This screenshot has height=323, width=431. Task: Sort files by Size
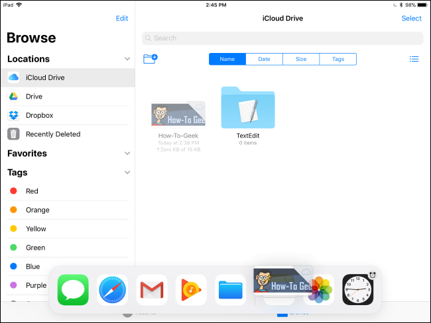[301, 59]
